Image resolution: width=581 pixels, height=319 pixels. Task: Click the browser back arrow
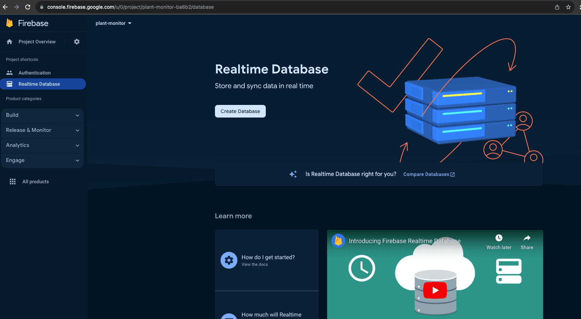point(5,7)
